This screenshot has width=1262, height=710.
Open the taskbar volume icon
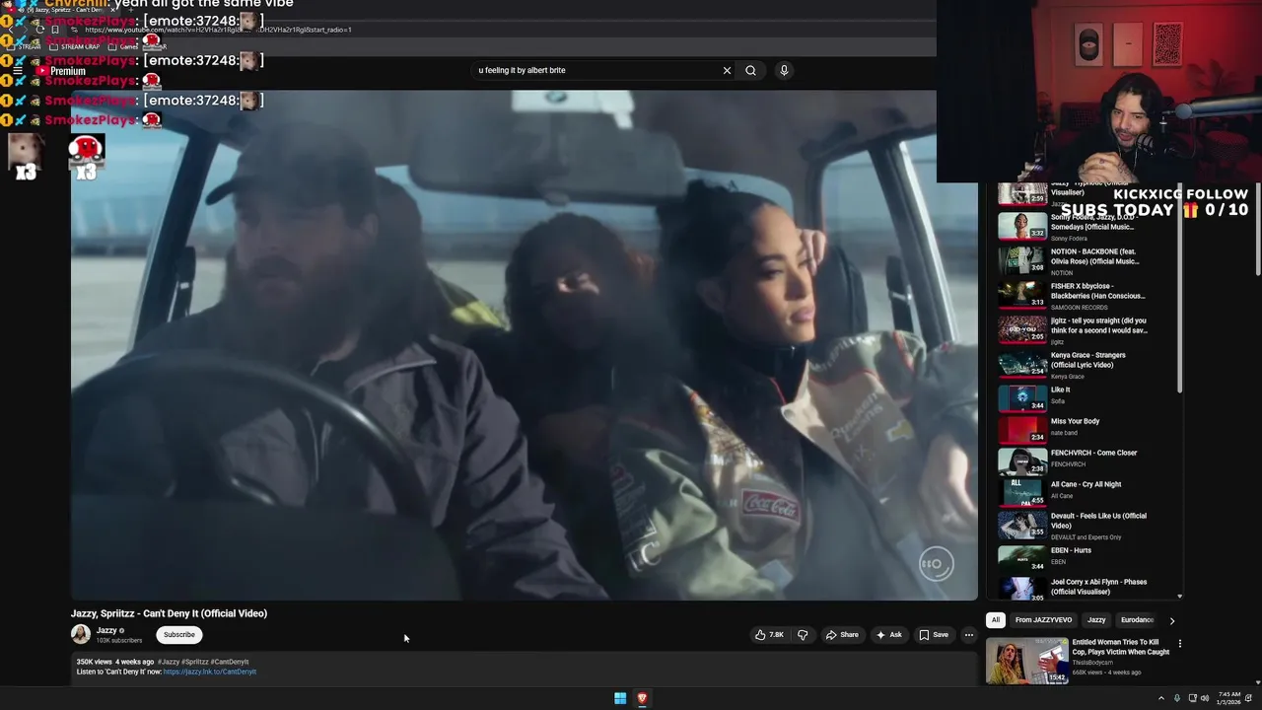click(x=1205, y=698)
